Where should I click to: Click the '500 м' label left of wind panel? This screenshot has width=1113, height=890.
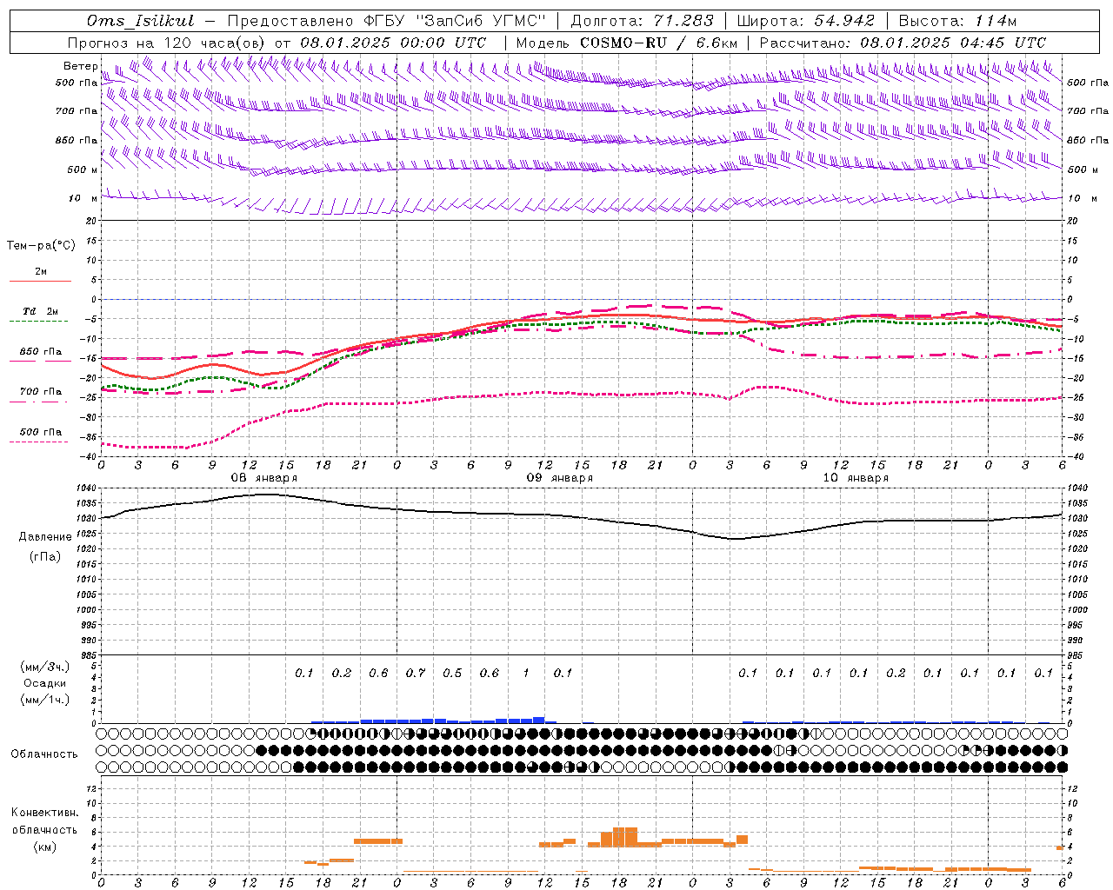pos(83,170)
